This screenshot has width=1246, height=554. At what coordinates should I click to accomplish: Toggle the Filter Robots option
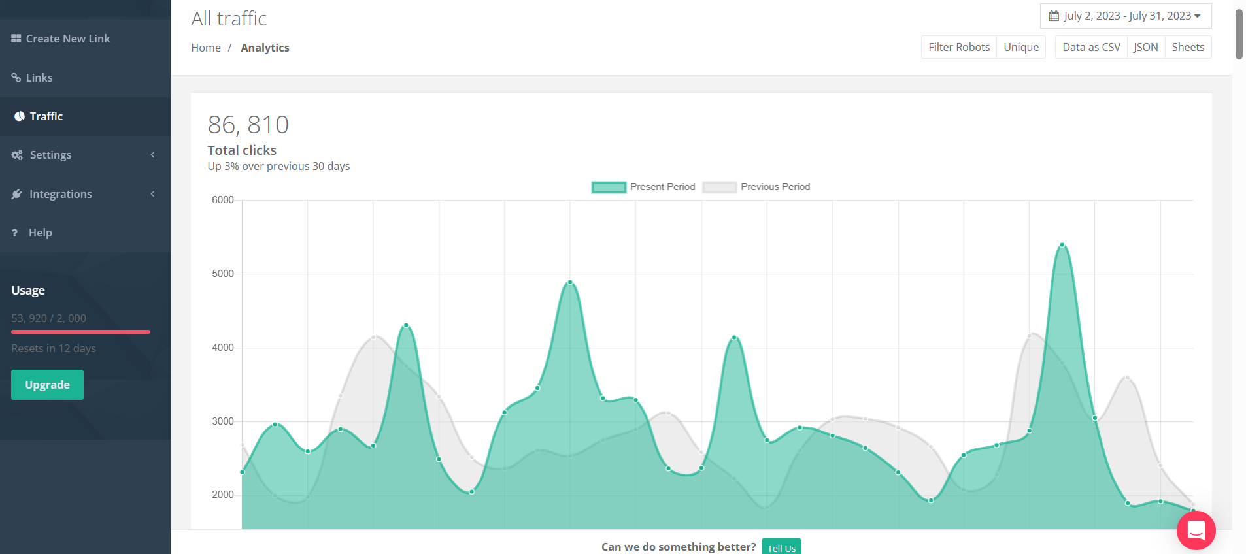coord(959,47)
